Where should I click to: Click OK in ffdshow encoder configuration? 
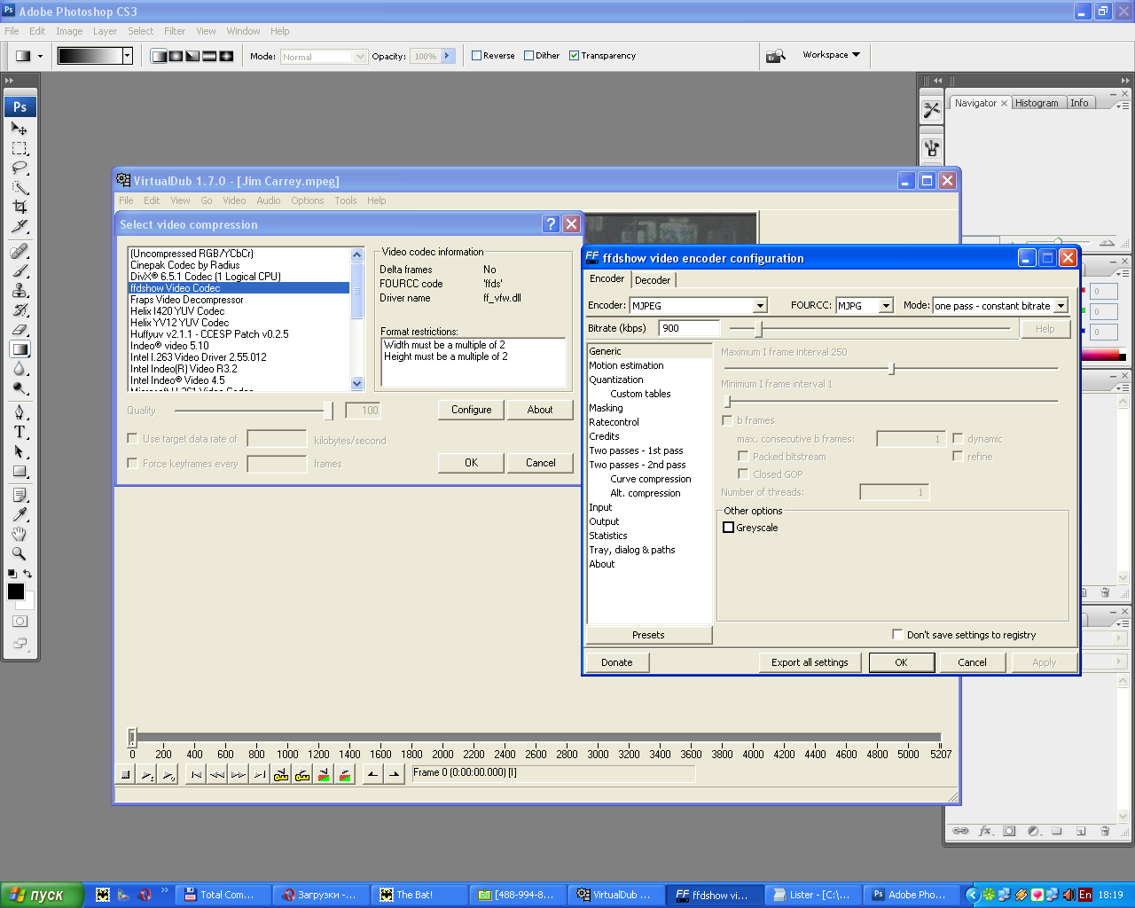tap(901, 662)
